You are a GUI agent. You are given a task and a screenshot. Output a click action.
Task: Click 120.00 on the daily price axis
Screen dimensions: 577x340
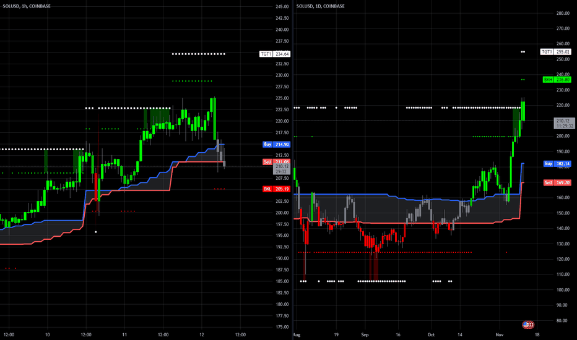click(x=563, y=259)
